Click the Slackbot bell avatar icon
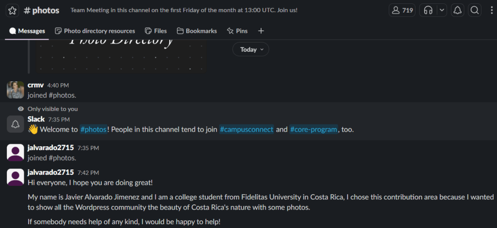497x228 pixels. point(16,124)
